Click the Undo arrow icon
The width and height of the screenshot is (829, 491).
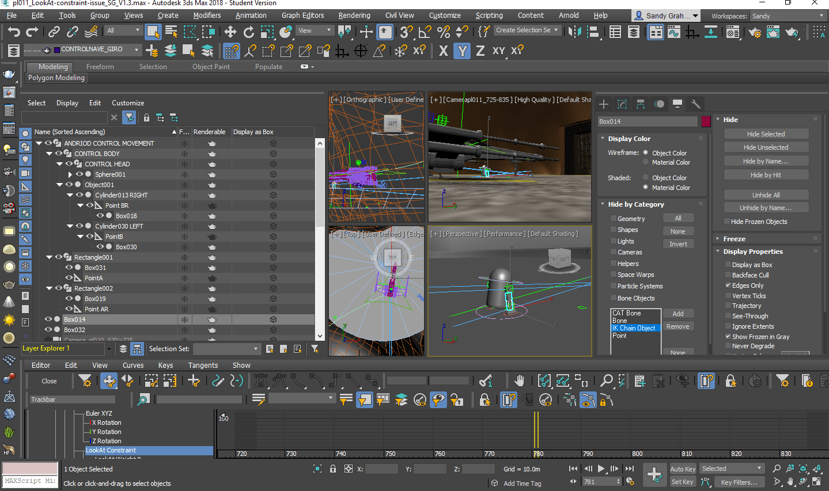pos(14,32)
